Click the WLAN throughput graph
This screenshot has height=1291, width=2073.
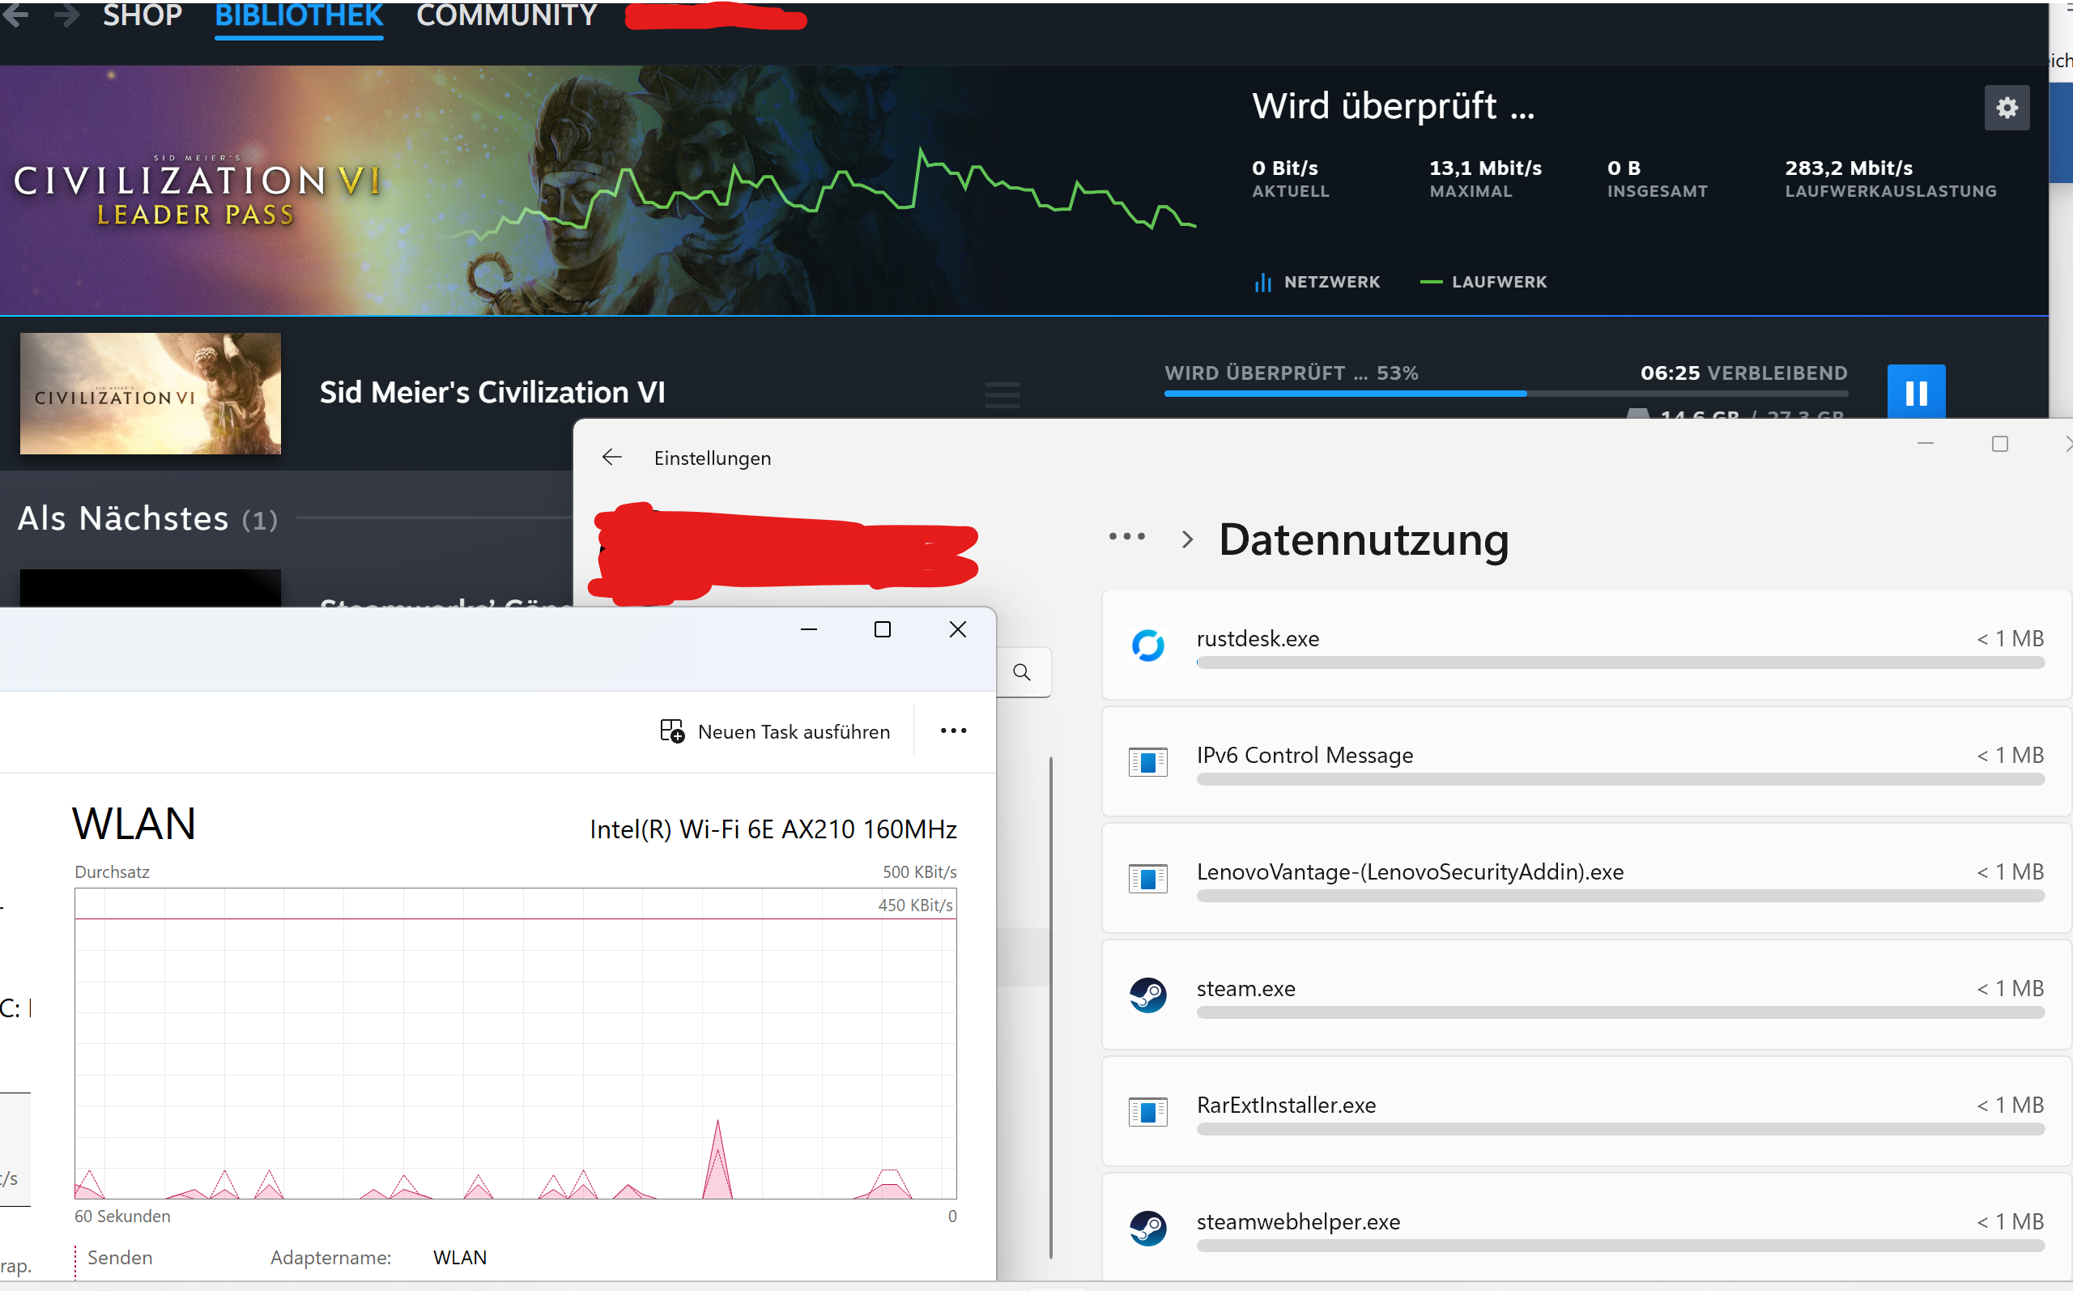[x=516, y=1043]
